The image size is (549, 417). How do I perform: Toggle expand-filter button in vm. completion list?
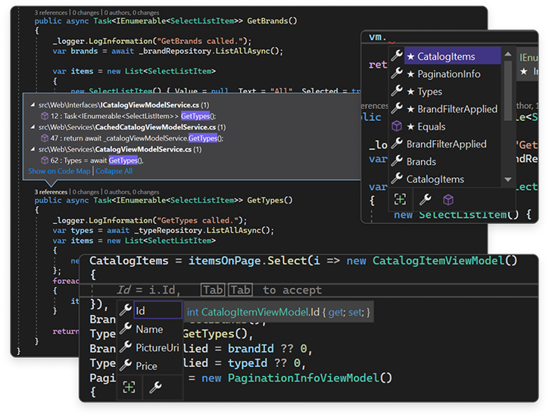(x=401, y=200)
